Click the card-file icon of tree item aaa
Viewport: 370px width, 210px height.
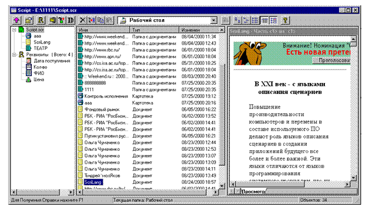coord(28,36)
